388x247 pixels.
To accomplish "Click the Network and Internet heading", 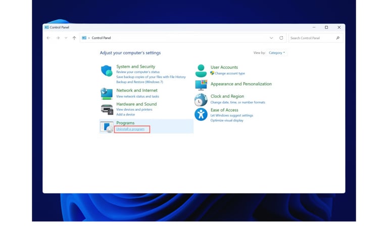I will click(137, 90).
